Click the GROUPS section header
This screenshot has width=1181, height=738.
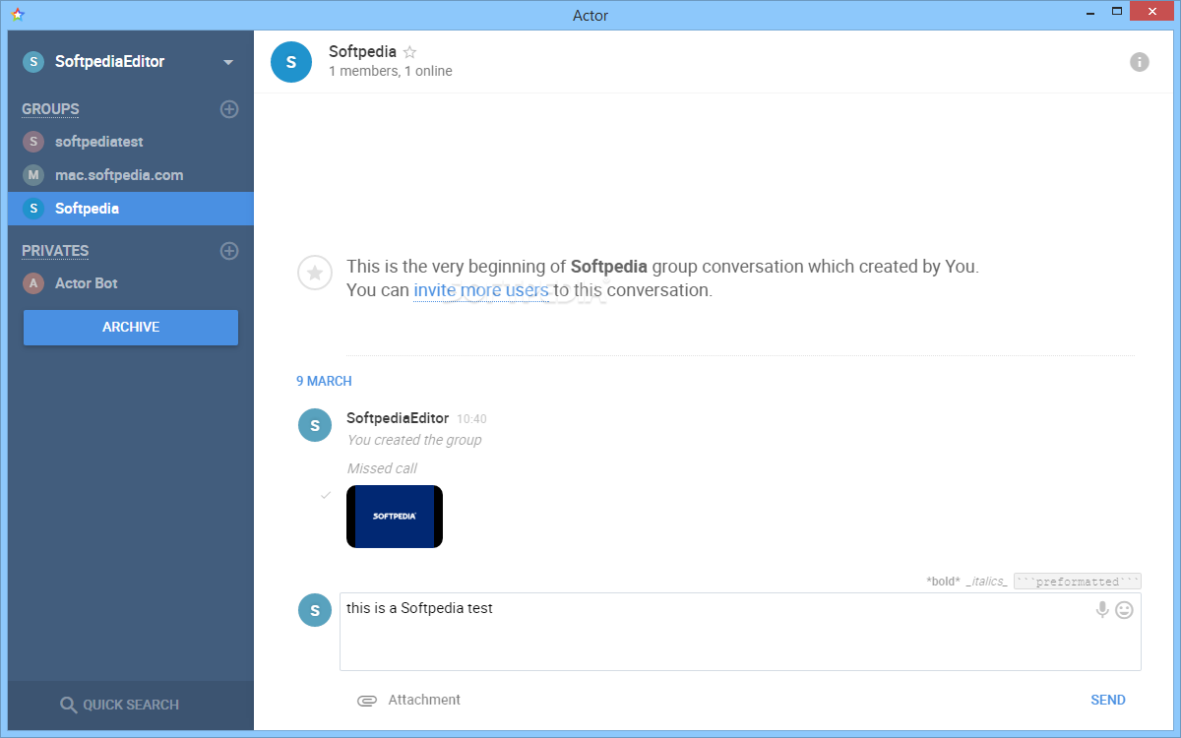[50, 109]
